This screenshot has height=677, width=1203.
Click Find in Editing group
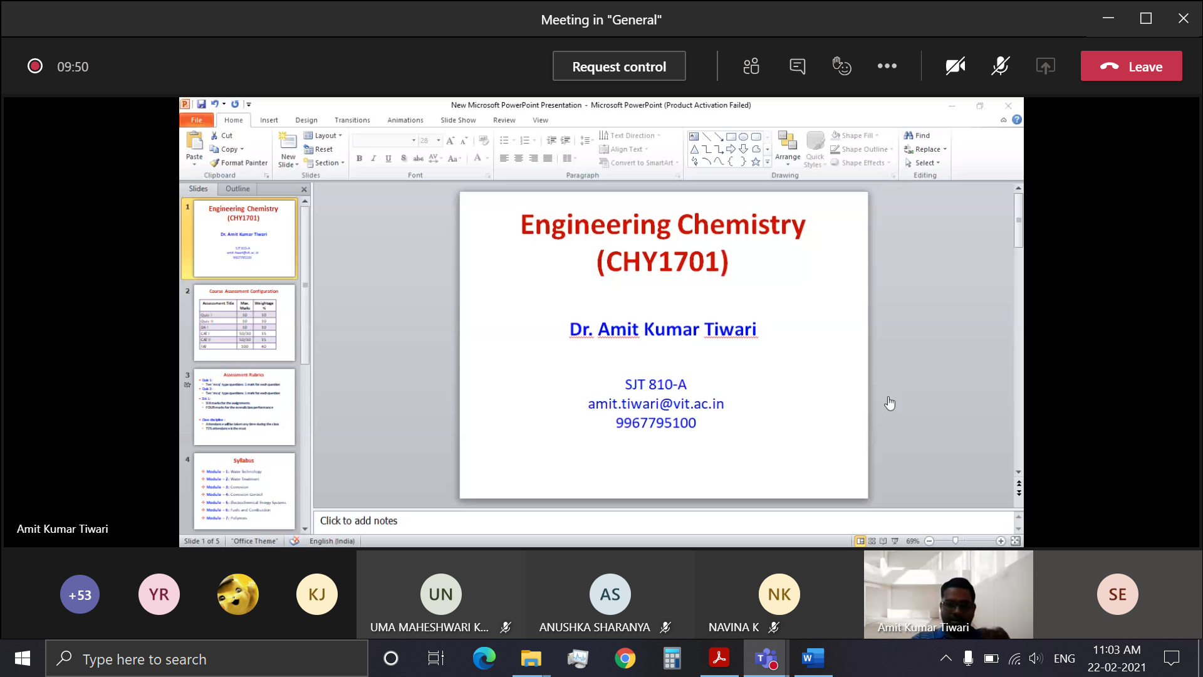click(x=917, y=135)
